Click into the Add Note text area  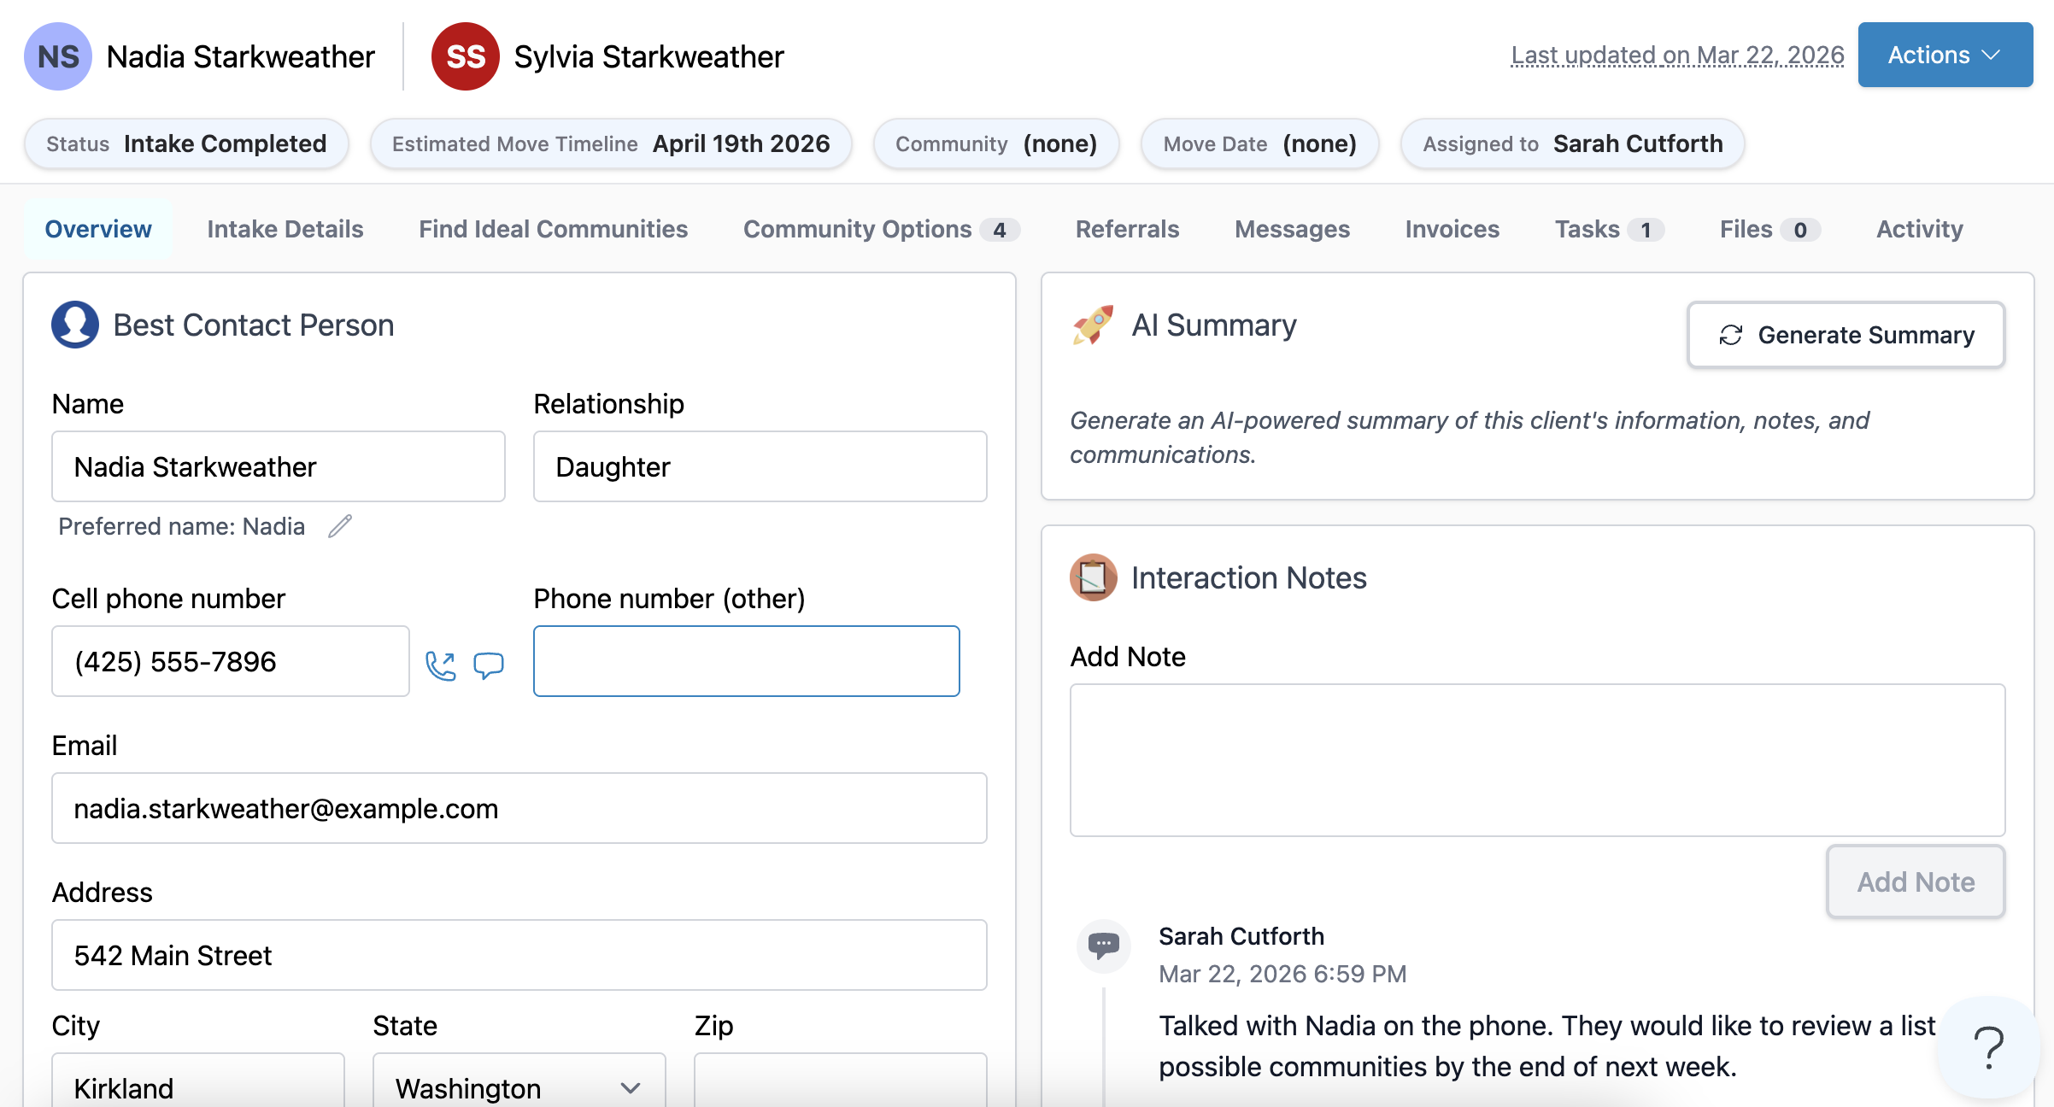click(x=1537, y=759)
